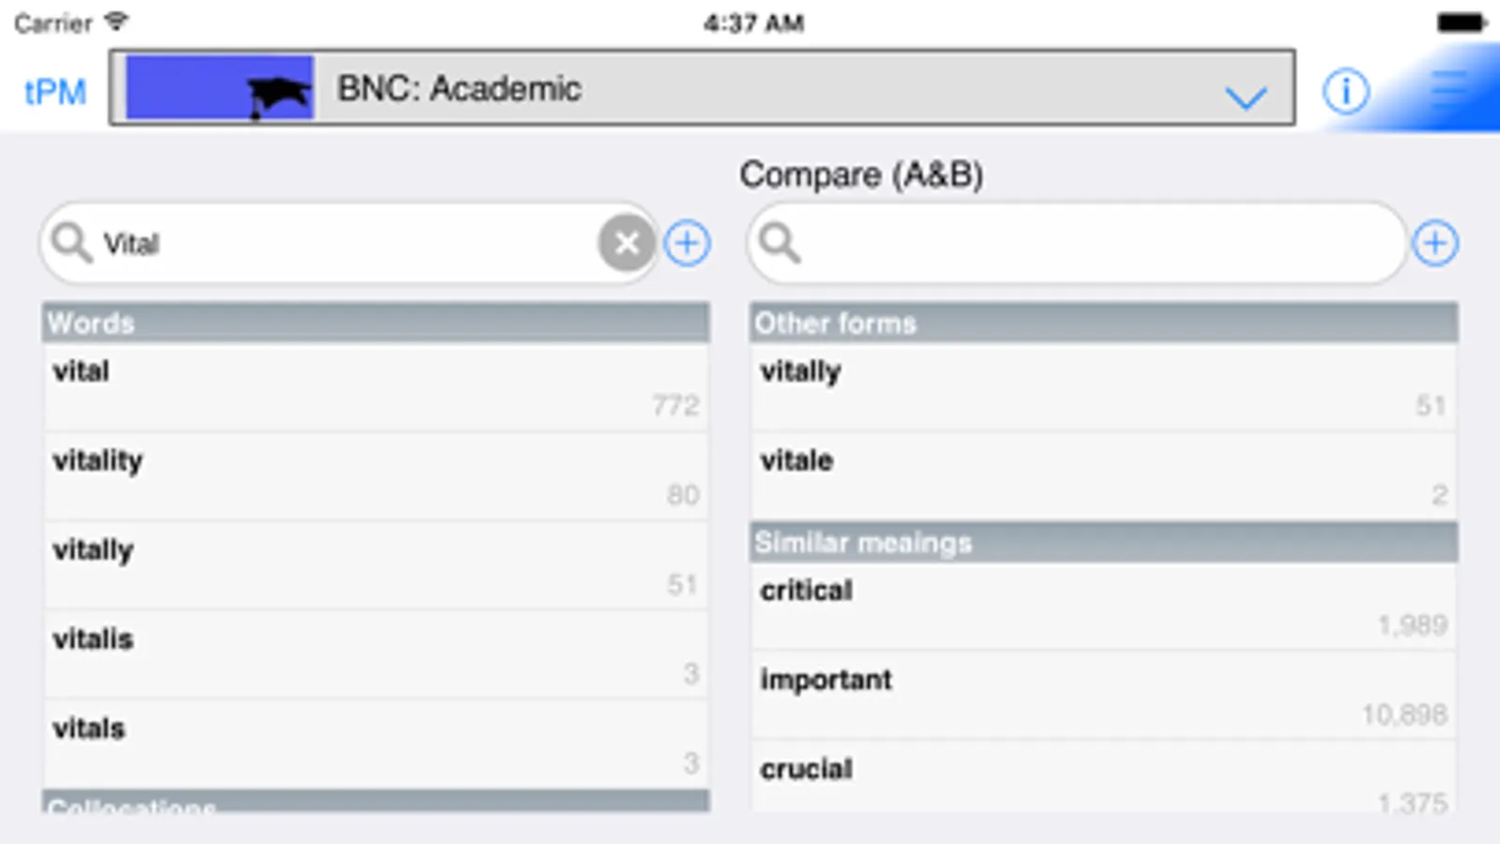Tap plus icon beside left search field
Image resolution: width=1500 pixels, height=844 pixels.
[x=688, y=243]
